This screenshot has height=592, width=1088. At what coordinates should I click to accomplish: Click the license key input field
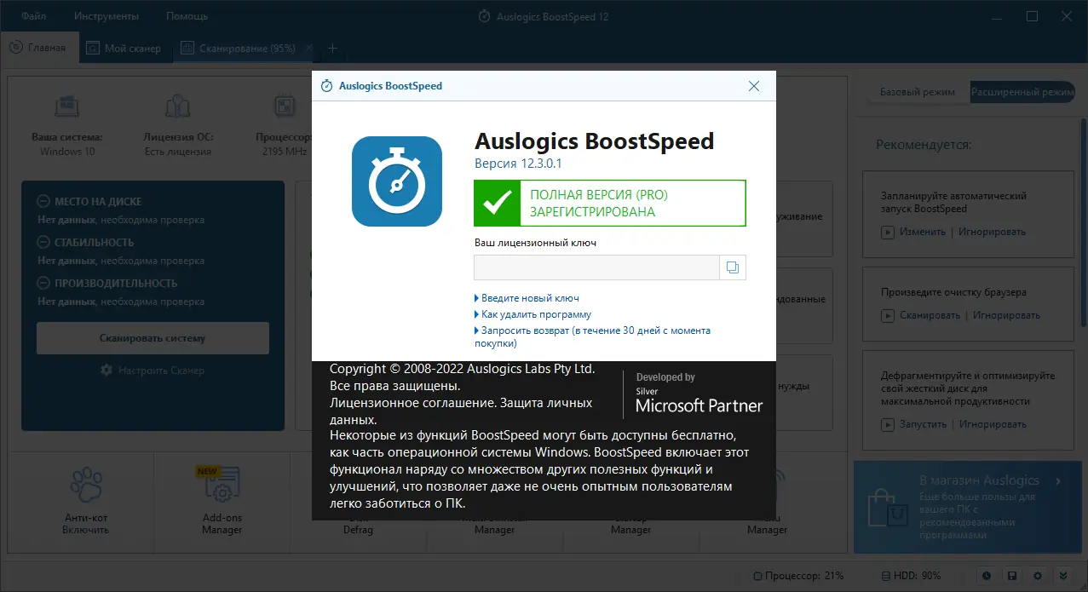tap(596, 267)
